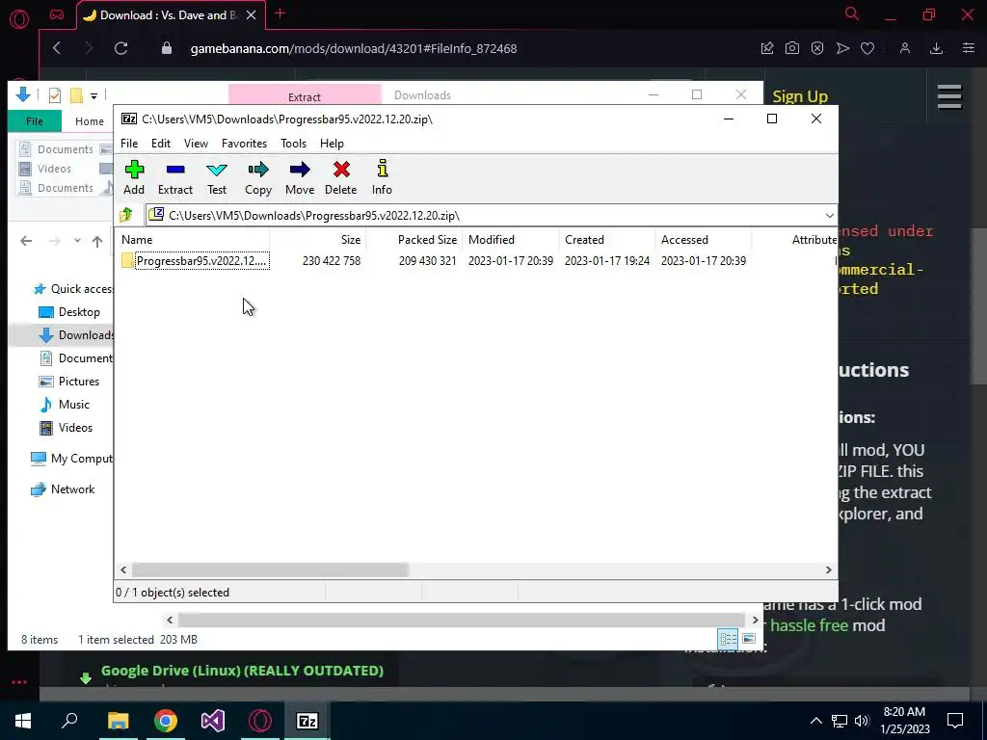Select Videos in Explorer sidebar tree
The width and height of the screenshot is (987, 740).
(x=67, y=428)
